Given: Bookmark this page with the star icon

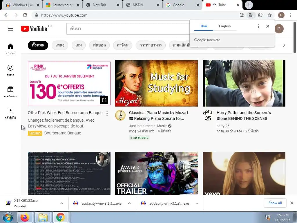Looking at the screenshot, I should [x=270, y=15].
